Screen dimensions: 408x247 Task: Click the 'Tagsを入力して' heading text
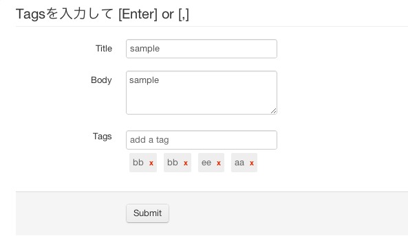coord(65,14)
